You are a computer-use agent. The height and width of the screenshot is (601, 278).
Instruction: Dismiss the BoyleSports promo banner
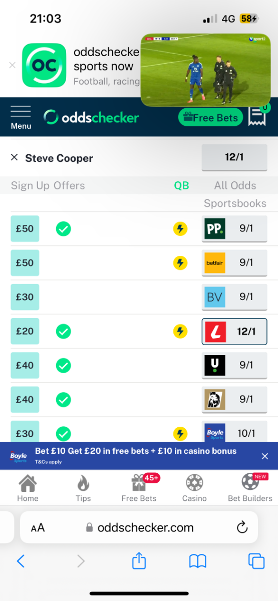(265, 456)
